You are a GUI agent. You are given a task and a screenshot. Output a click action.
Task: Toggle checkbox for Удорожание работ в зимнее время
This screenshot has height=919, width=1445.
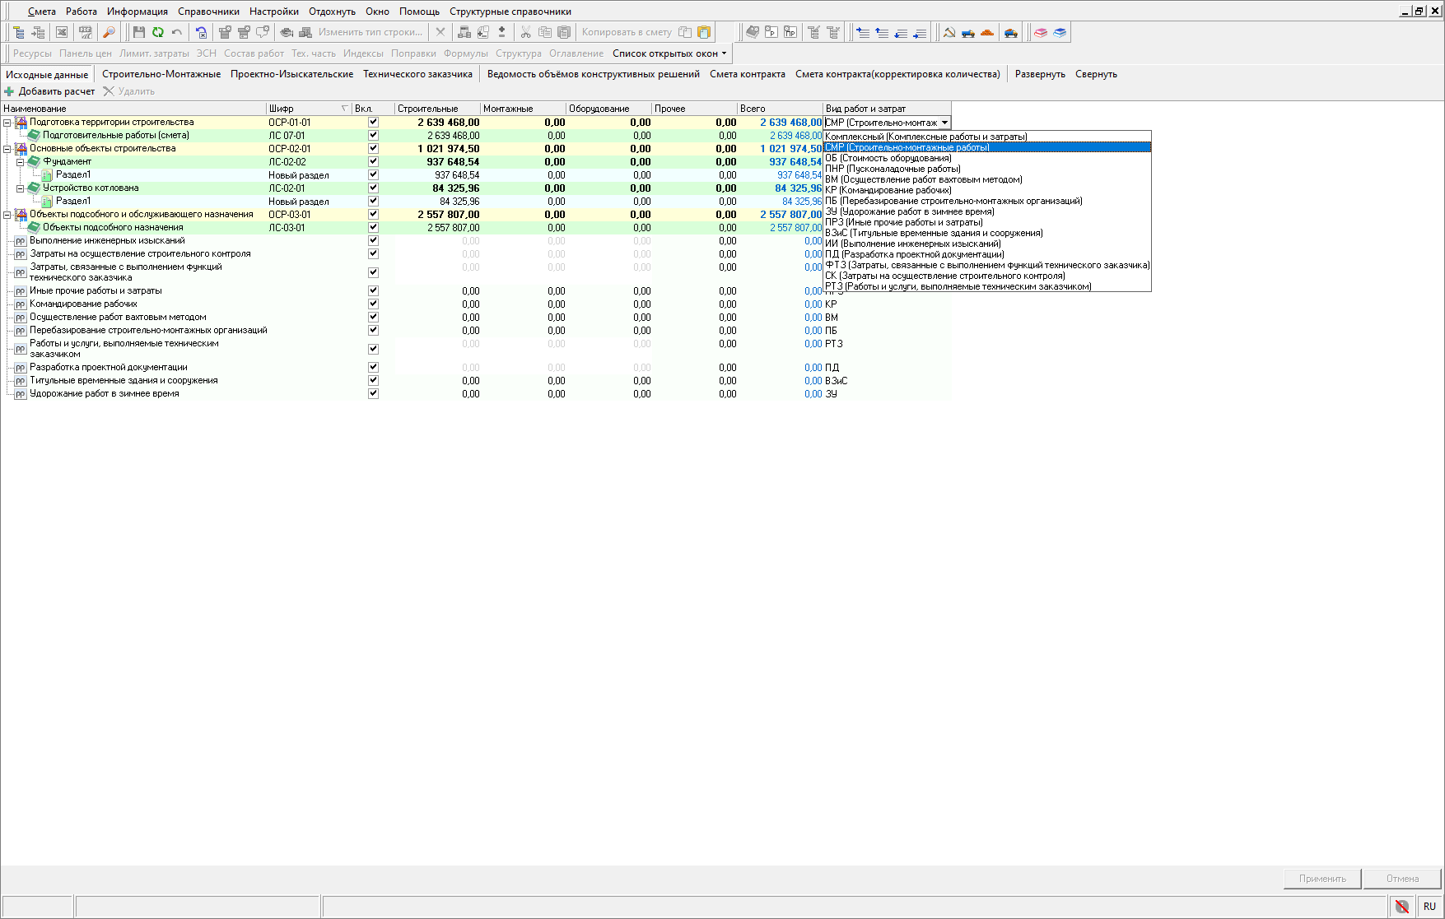click(x=373, y=393)
